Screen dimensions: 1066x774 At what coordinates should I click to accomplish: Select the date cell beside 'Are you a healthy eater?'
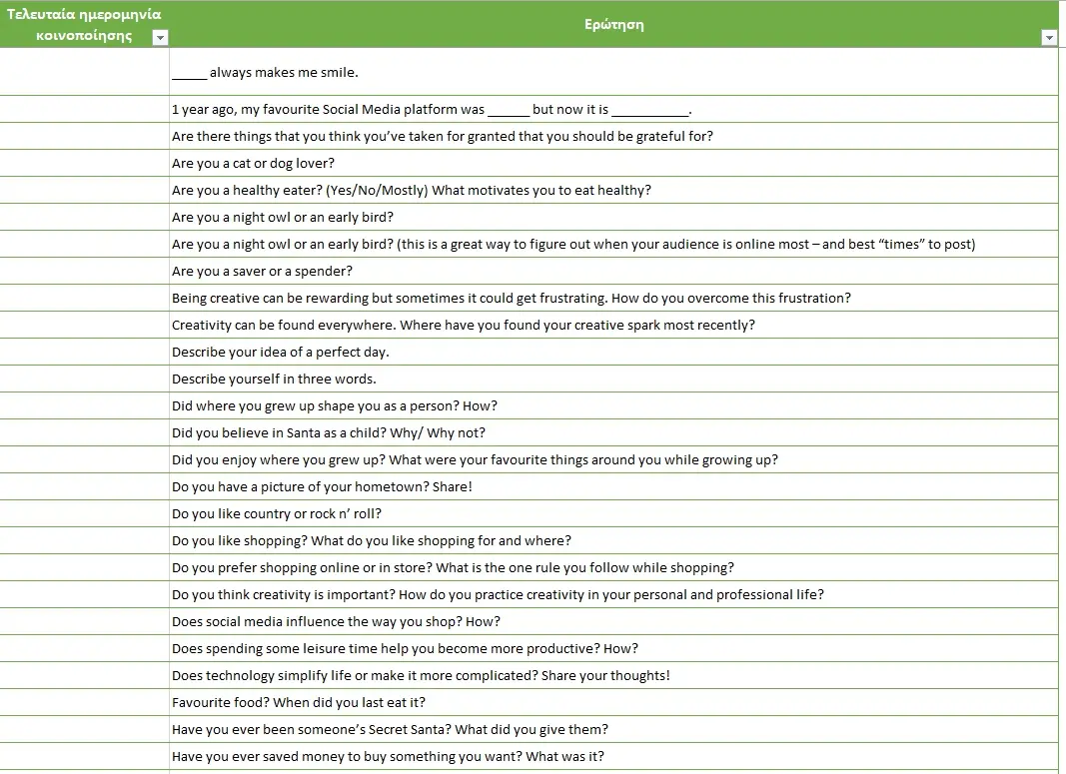(84, 191)
